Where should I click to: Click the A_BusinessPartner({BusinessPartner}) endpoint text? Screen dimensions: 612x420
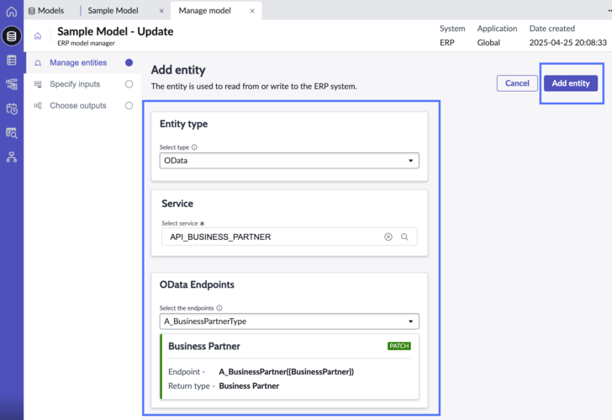[287, 371]
